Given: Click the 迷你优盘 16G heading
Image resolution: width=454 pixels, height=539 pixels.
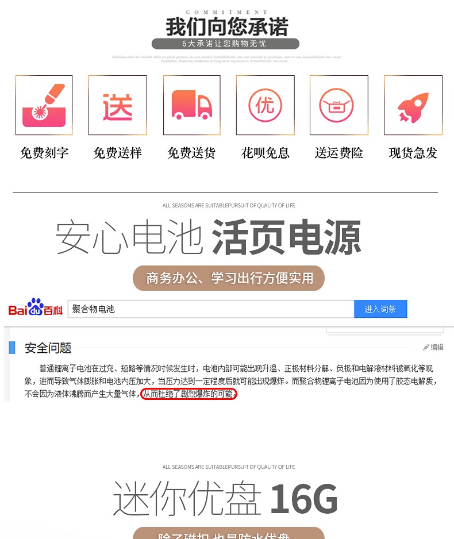Looking at the screenshot, I should click(225, 498).
